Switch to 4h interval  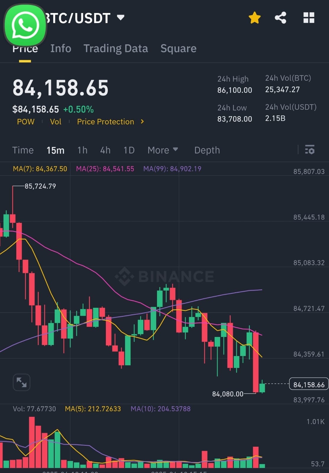[105, 150]
